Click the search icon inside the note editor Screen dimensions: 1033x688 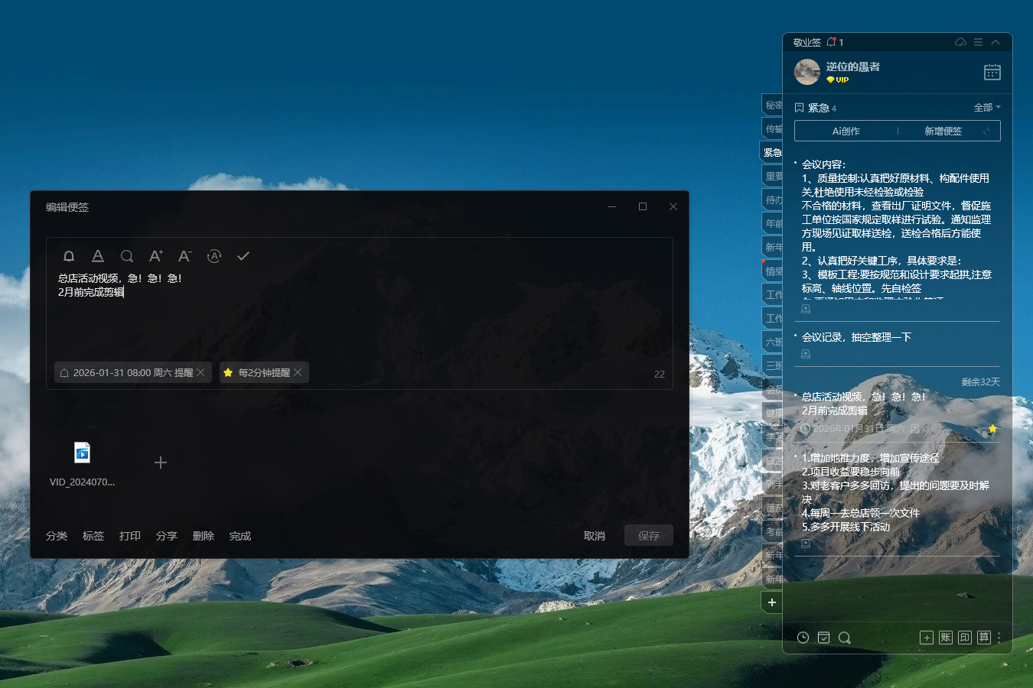pos(127,256)
